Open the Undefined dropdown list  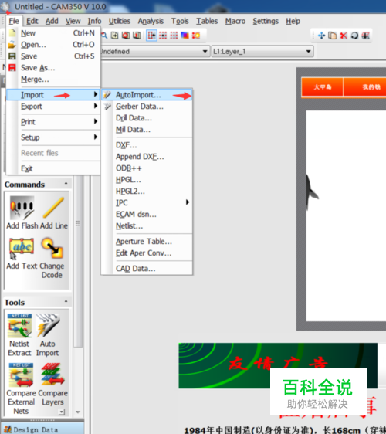click(205, 52)
